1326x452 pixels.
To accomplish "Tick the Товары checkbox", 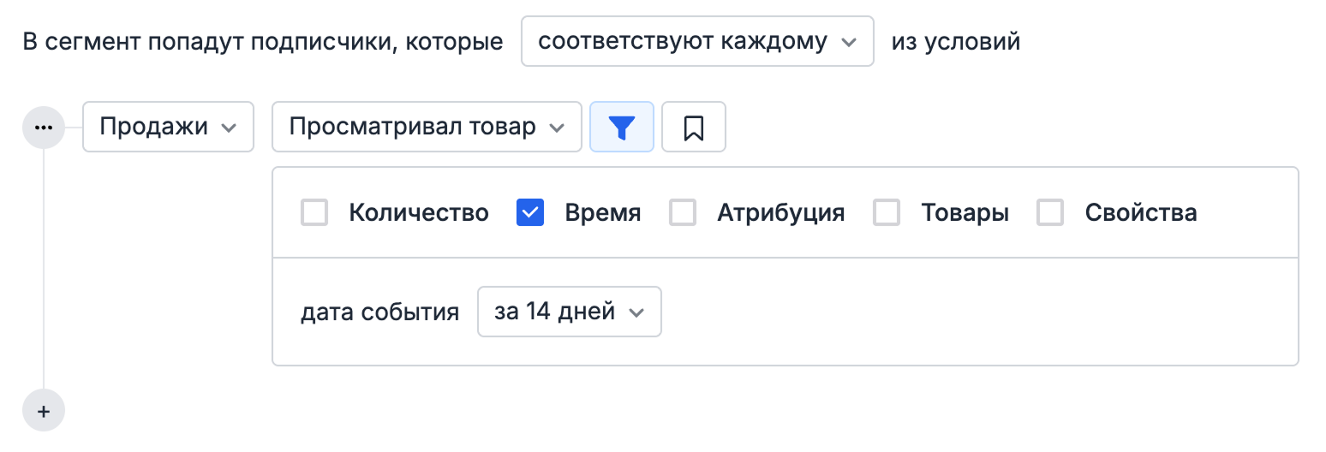I will pos(887,213).
